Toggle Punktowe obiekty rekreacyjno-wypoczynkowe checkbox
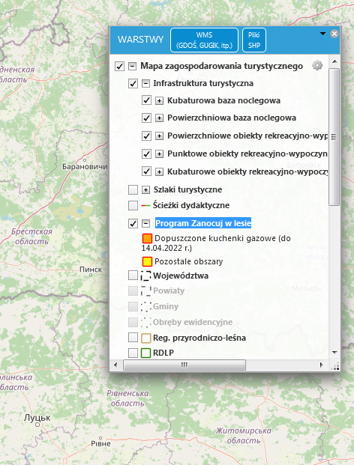 point(146,154)
